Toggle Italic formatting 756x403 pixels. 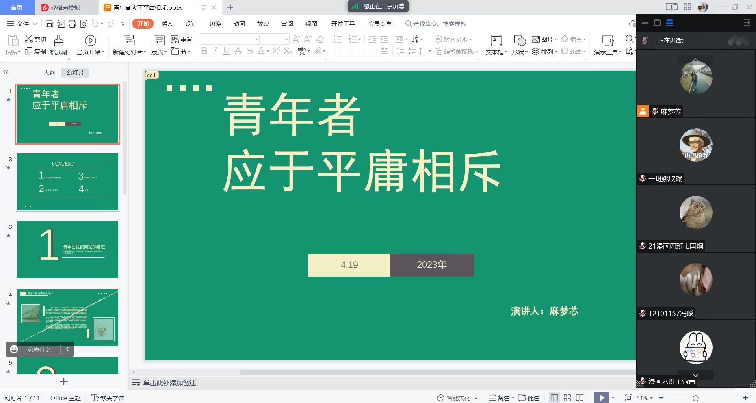click(x=215, y=51)
